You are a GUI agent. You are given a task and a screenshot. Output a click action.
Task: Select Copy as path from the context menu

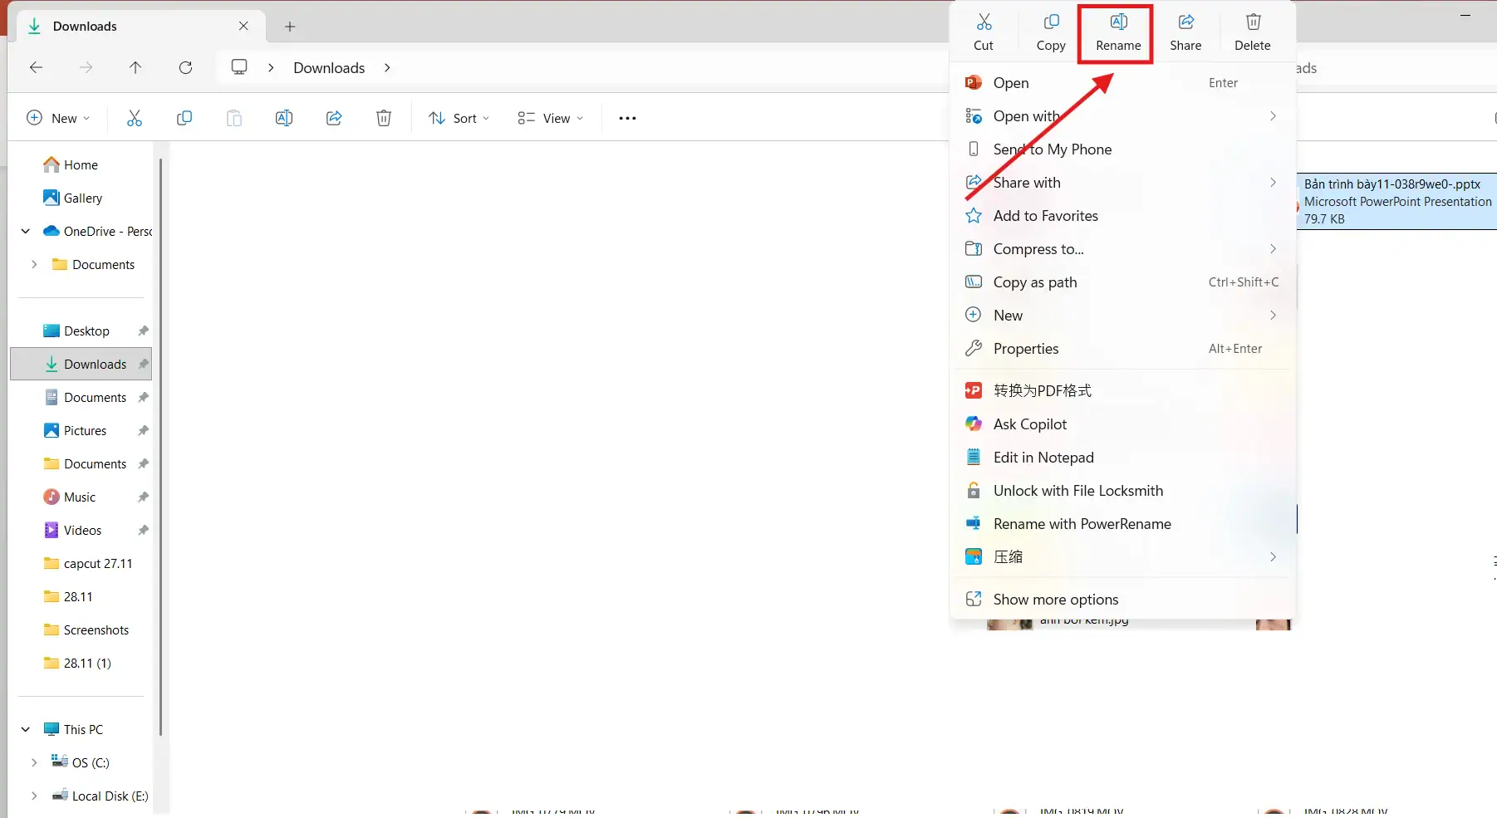[1035, 282]
